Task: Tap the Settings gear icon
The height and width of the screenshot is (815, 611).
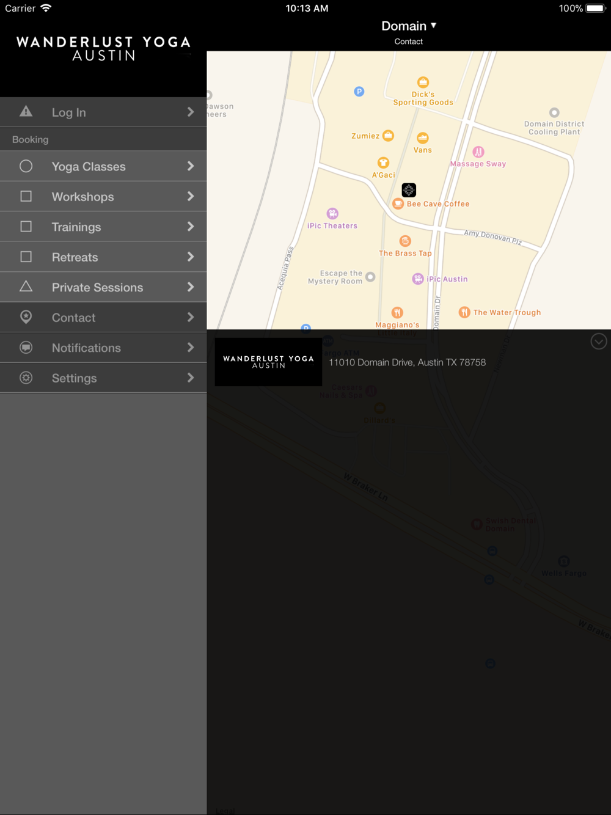Action: [x=26, y=378]
